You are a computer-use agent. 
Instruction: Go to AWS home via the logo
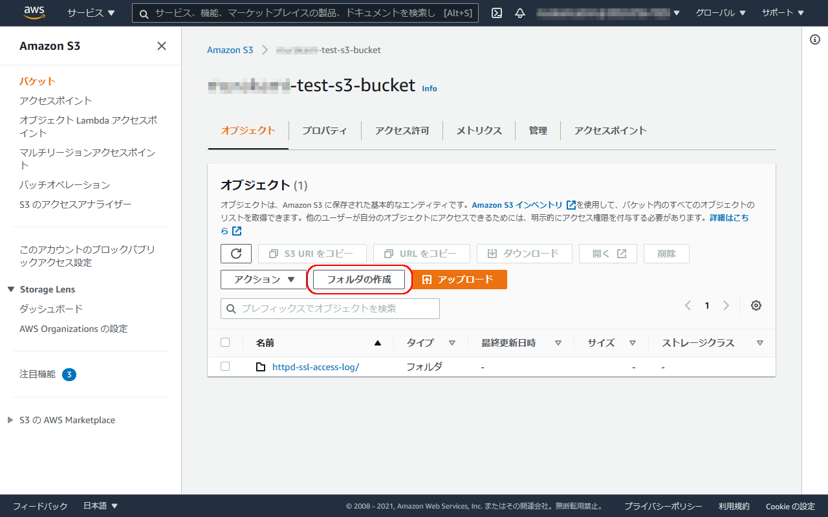tap(34, 13)
